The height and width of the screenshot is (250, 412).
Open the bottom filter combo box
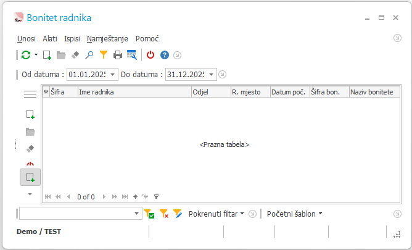pyautogui.click(x=137, y=214)
